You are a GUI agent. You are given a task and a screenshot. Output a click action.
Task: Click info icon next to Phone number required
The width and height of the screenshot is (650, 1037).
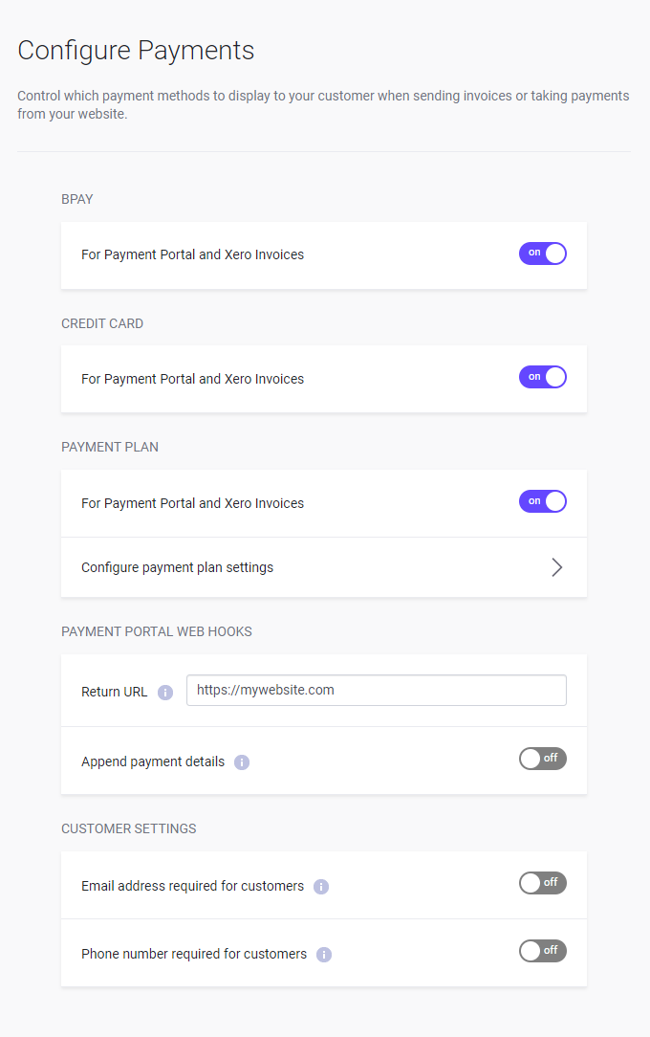[323, 954]
